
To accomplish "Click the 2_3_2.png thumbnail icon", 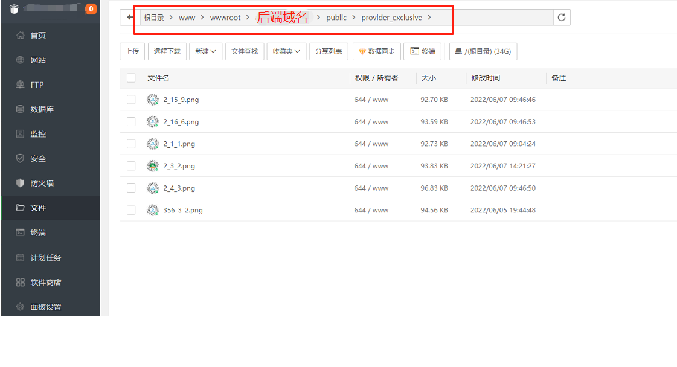I will 152,166.
